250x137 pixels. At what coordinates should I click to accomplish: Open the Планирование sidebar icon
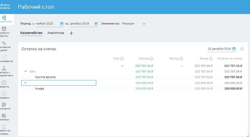4,57
